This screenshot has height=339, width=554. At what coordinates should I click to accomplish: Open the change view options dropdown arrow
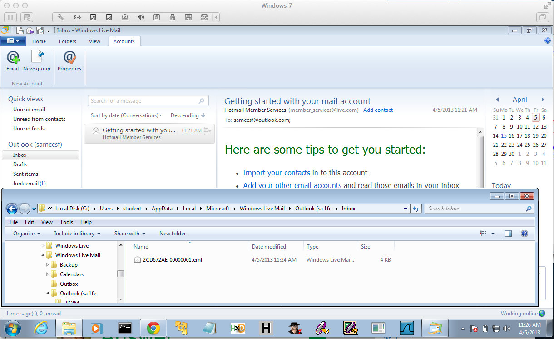(493, 234)
